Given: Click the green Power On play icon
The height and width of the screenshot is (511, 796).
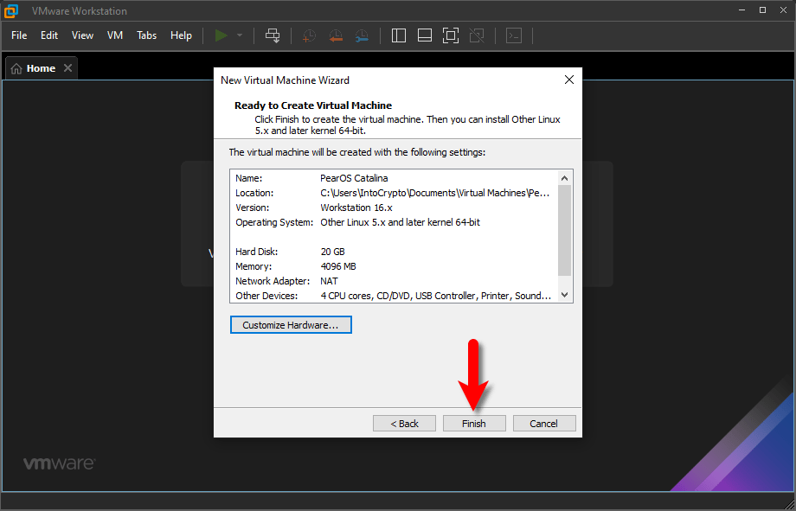Looking at the screenshot, I should 221,35.
